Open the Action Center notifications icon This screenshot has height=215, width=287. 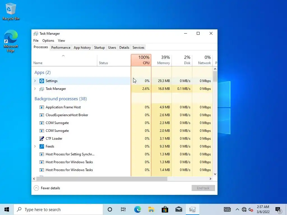click(278, 209)
